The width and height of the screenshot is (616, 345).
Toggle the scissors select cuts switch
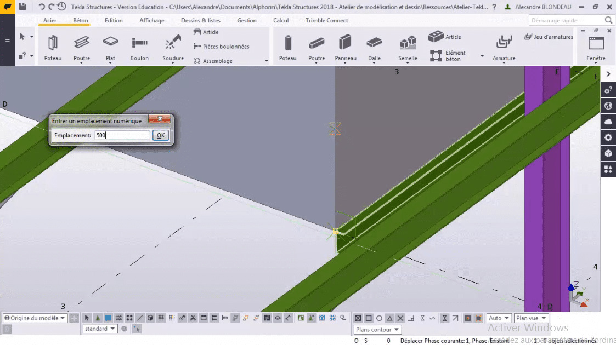193,318
